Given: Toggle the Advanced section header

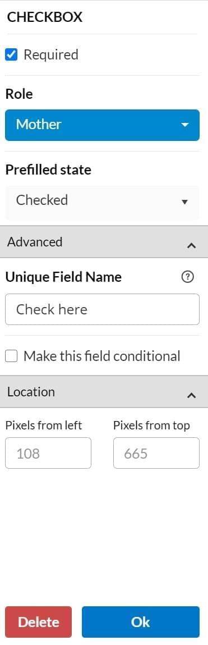Looking at the screenshot, I should 104,242.
